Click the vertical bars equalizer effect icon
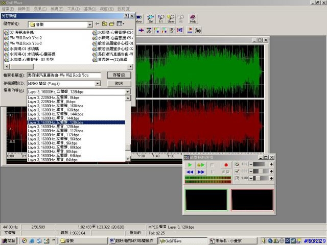 (172, 31)
